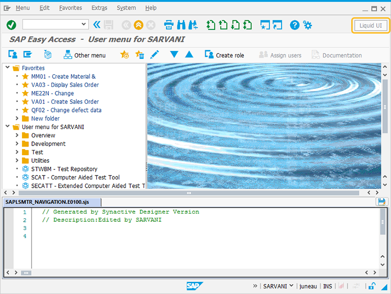Click the Last Page icon
The image size is (391, 294).
click(247, 25)
